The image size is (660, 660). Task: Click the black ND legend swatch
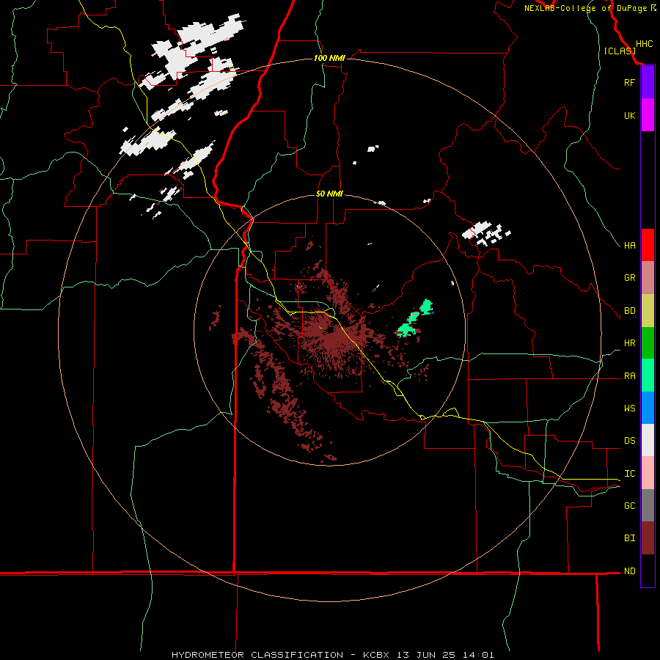(648, 571)
